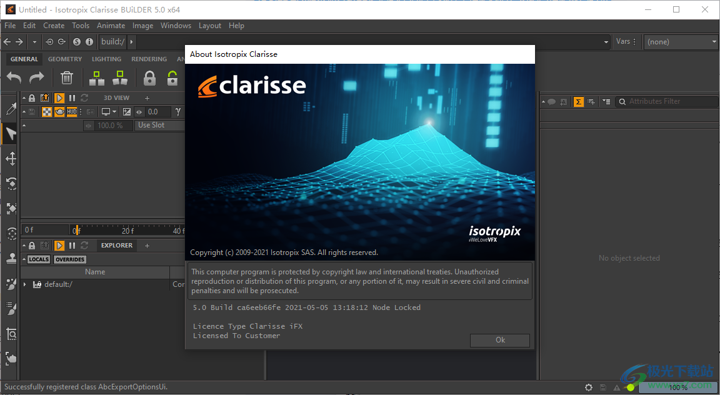Select the scale tool in left toolbar

tap(11, 209)
